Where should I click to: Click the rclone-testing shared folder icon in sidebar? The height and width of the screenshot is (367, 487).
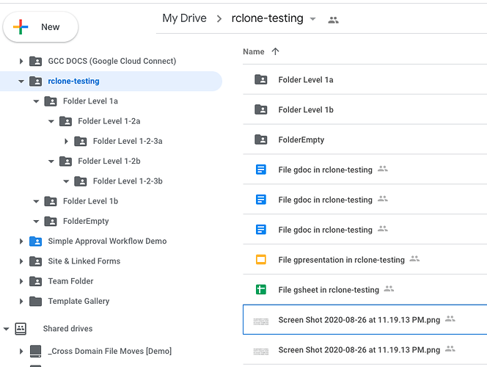click(x=36, y=81)
